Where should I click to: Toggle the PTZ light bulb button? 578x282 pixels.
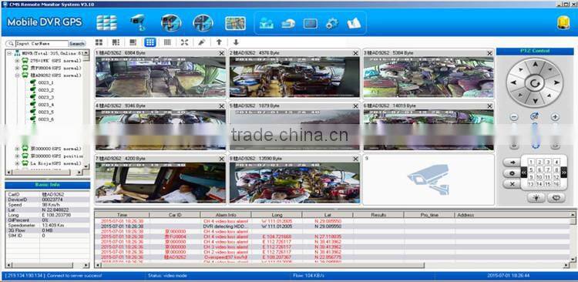tap(536, 198)
